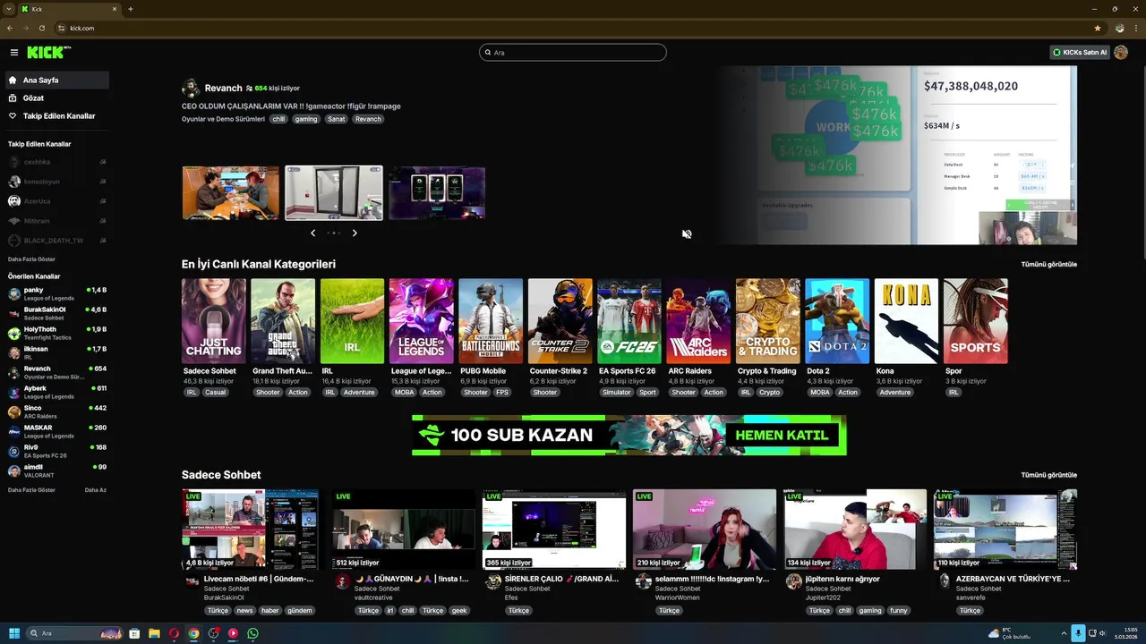
Task: Click Casual tag under Sadece Sohbet
Action: pos(215,393)
